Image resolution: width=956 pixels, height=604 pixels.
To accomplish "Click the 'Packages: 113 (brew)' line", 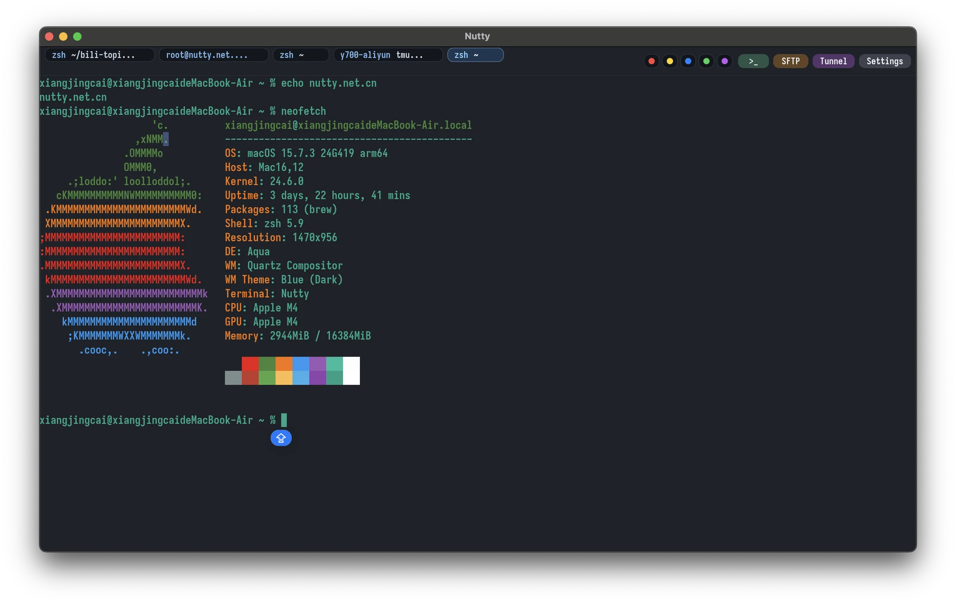I will coord(281,209).
